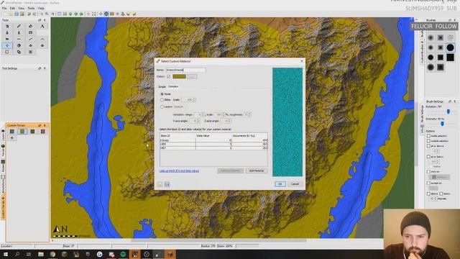This screenshot has width=460, height=259.
Task: Adjust the X-axis angle spinner
Action: click(x=195, y=121)
